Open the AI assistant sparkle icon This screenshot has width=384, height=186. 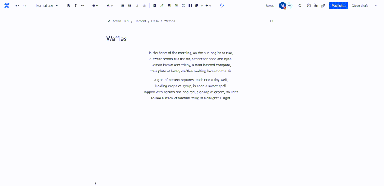coord(222,6)
